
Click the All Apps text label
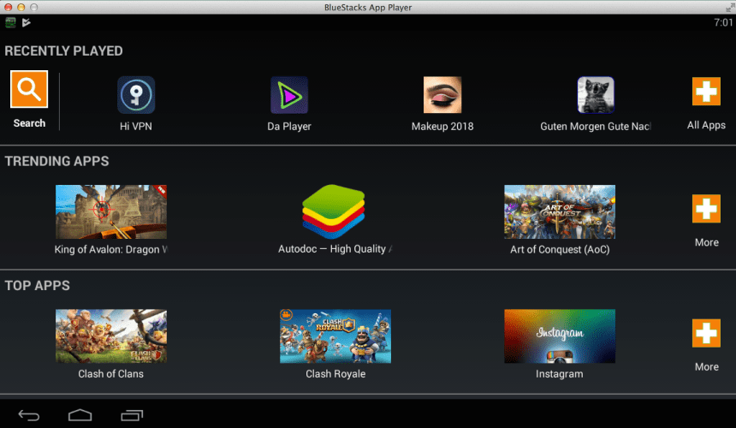(706, 125)
